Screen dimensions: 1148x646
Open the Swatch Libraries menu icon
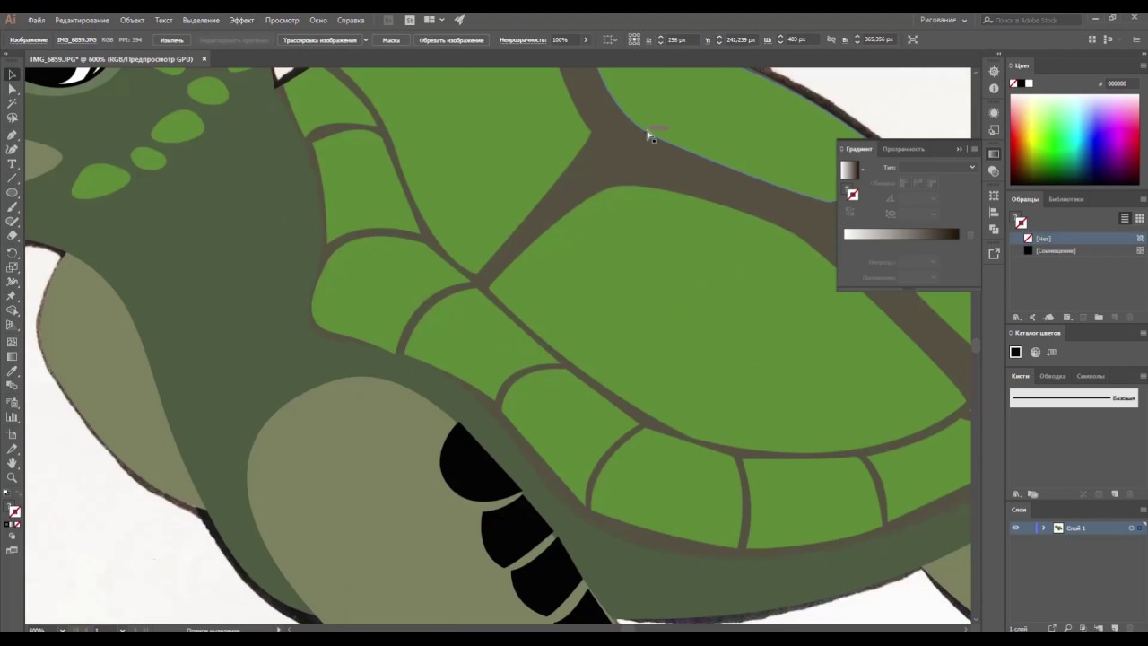coord(1015,318)
